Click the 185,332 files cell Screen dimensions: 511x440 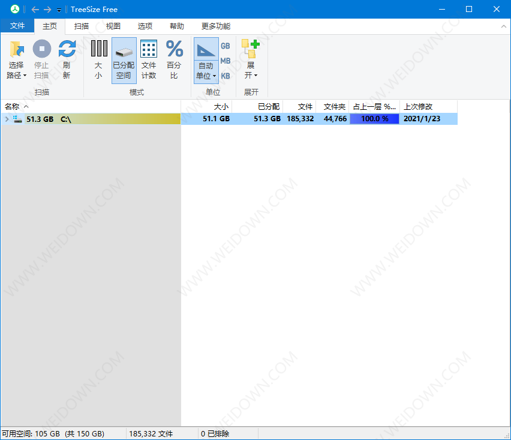point(300,119)
